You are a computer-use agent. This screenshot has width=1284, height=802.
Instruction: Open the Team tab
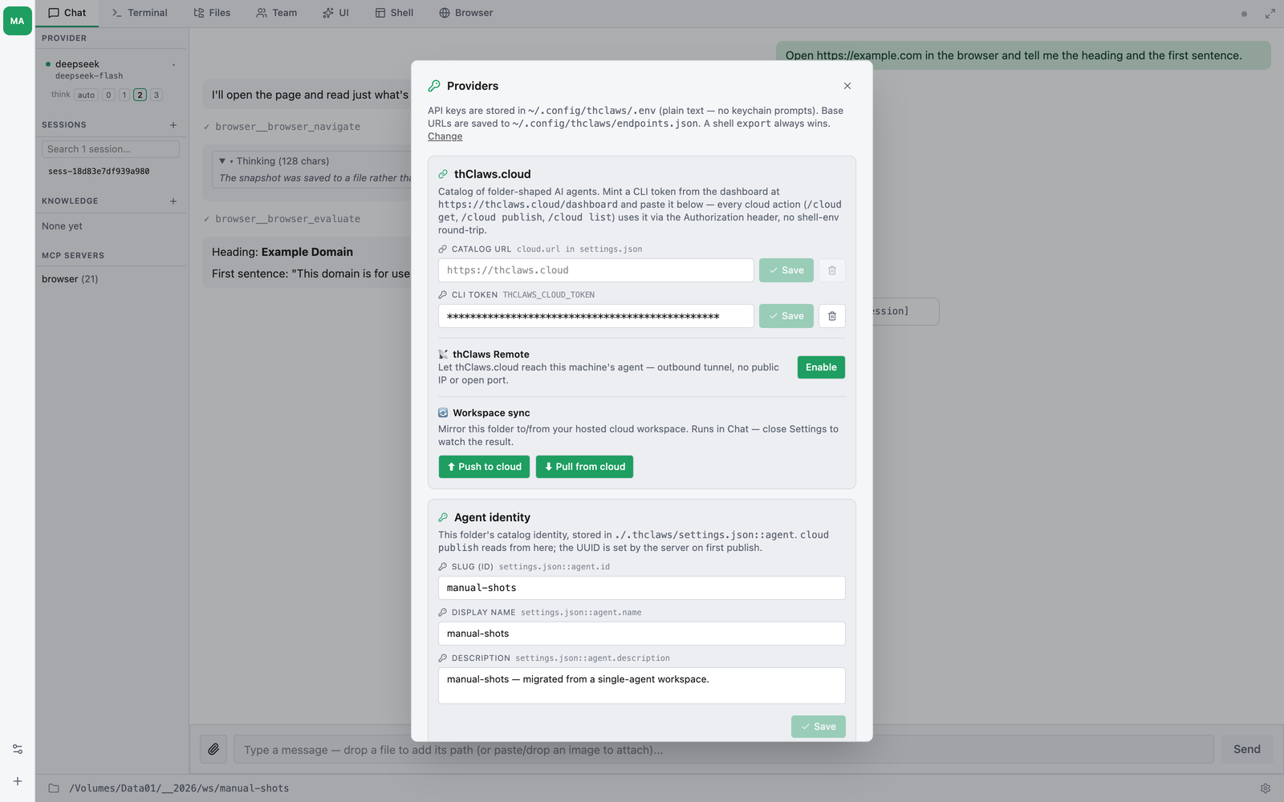tap(277, 13)
